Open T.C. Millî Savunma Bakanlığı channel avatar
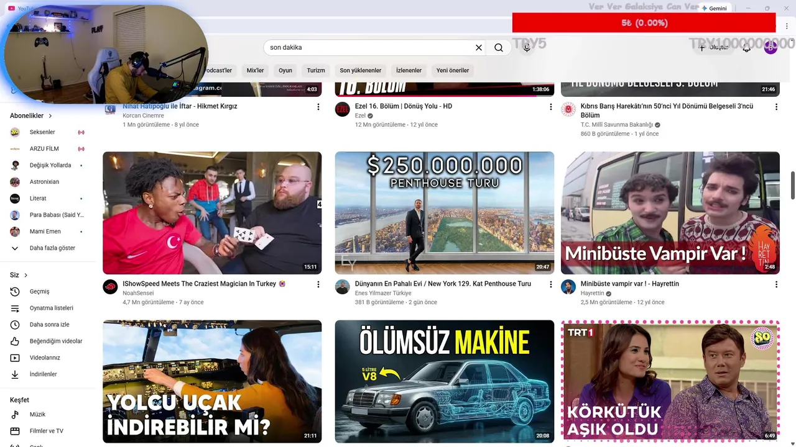The image size is (796, 447). click(x=568, y=109)
